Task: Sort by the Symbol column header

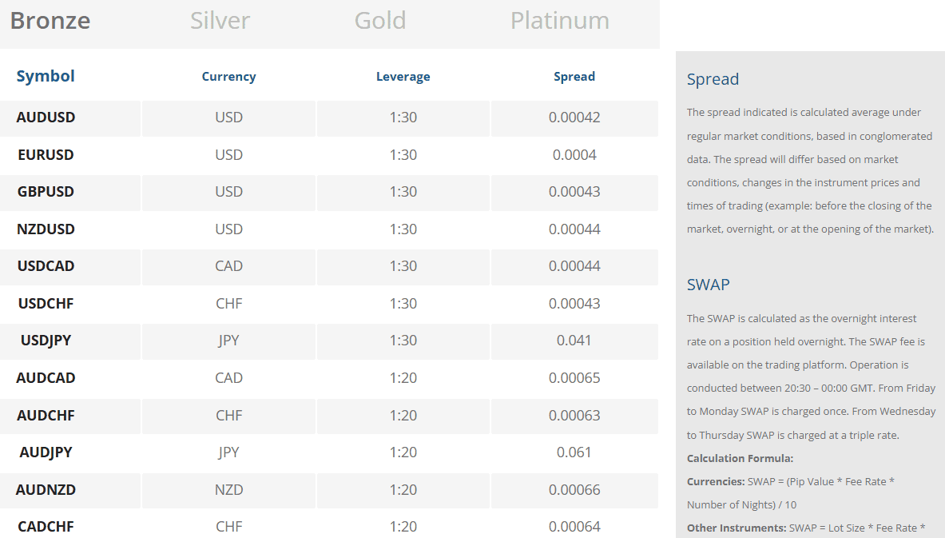Action: tap(45, 76)
